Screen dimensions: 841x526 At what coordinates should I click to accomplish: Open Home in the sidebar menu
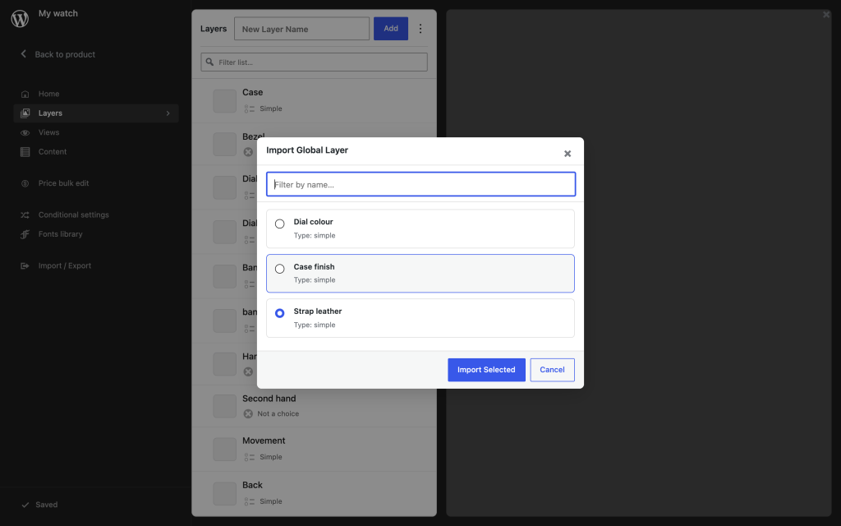coord(48,94)
